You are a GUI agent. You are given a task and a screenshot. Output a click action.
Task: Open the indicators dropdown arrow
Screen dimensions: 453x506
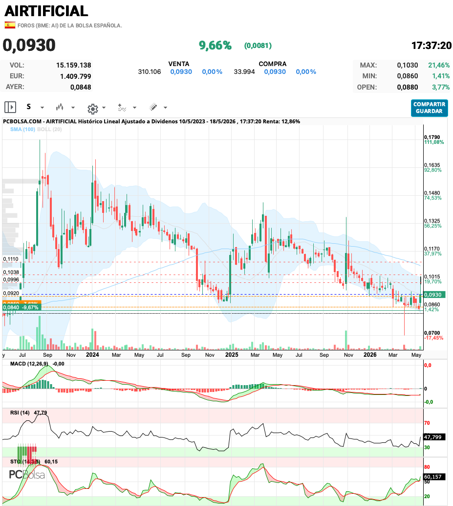tap(135, 108)
